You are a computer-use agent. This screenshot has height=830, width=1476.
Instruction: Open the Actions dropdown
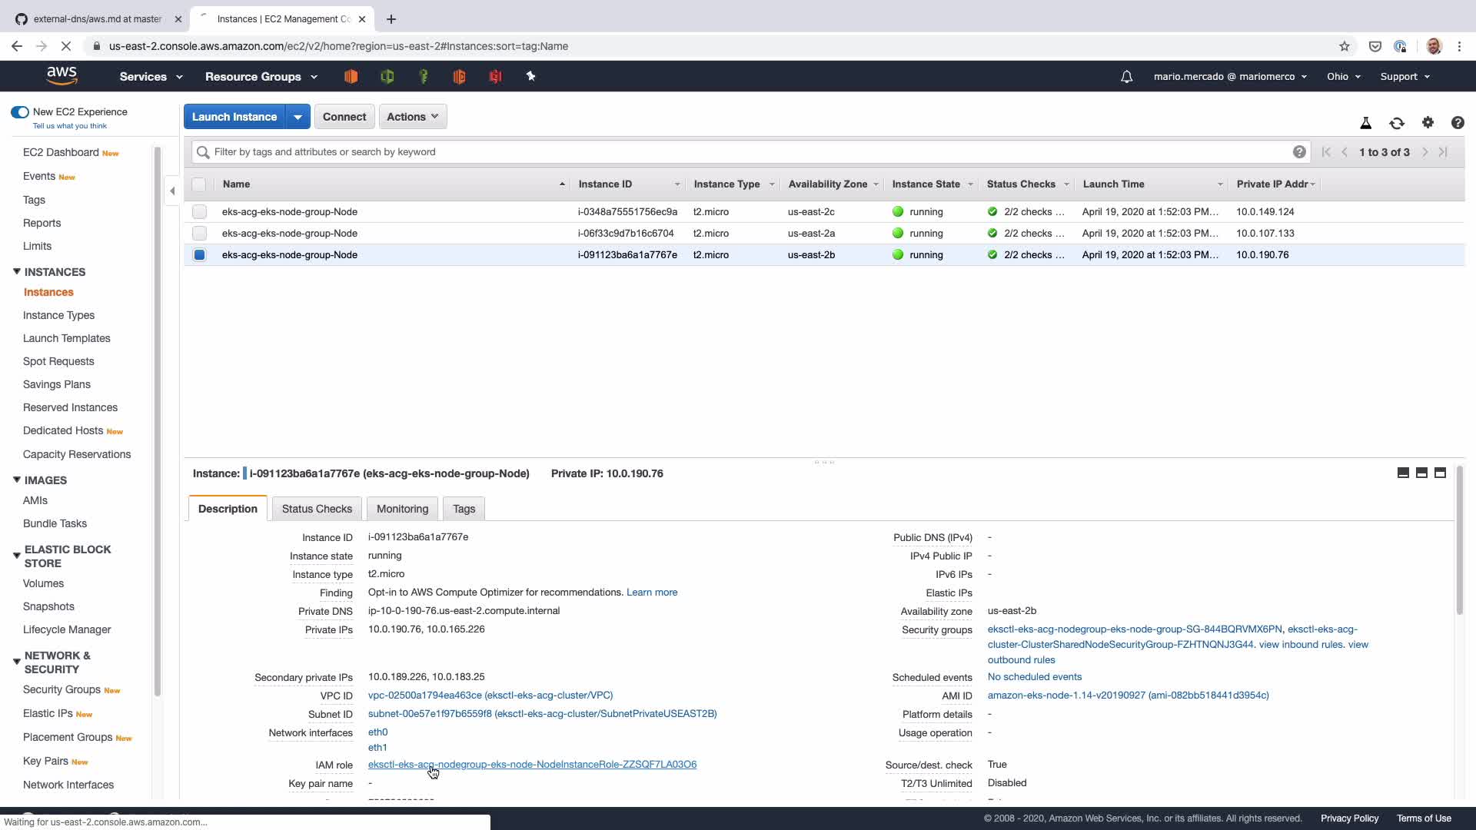[x=413, y=117]
